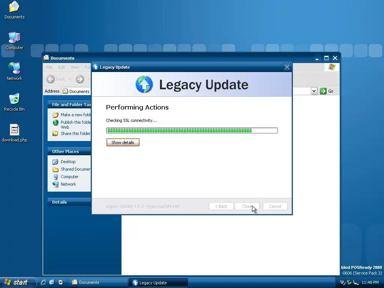Click the Forward arrow in the Documents toolbar

coord(80,79)
